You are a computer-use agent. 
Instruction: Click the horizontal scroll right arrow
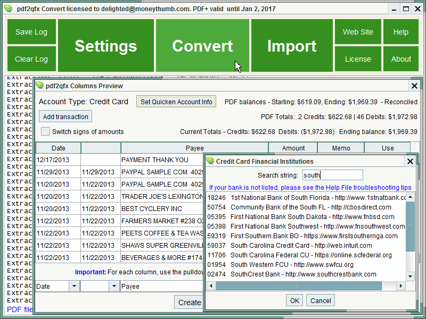coord(400,286)
